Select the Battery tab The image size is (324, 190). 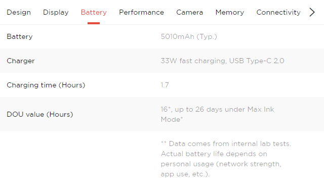point(94,12)
